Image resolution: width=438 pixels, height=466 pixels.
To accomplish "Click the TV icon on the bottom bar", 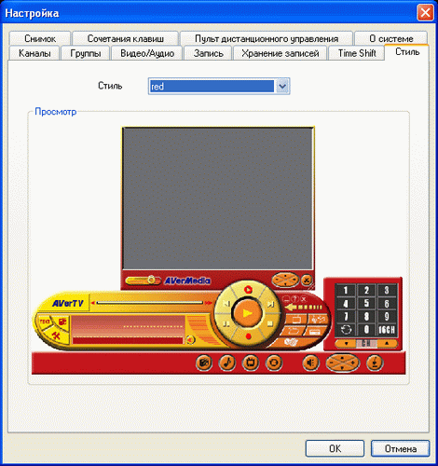I will (x=251, y=363).
